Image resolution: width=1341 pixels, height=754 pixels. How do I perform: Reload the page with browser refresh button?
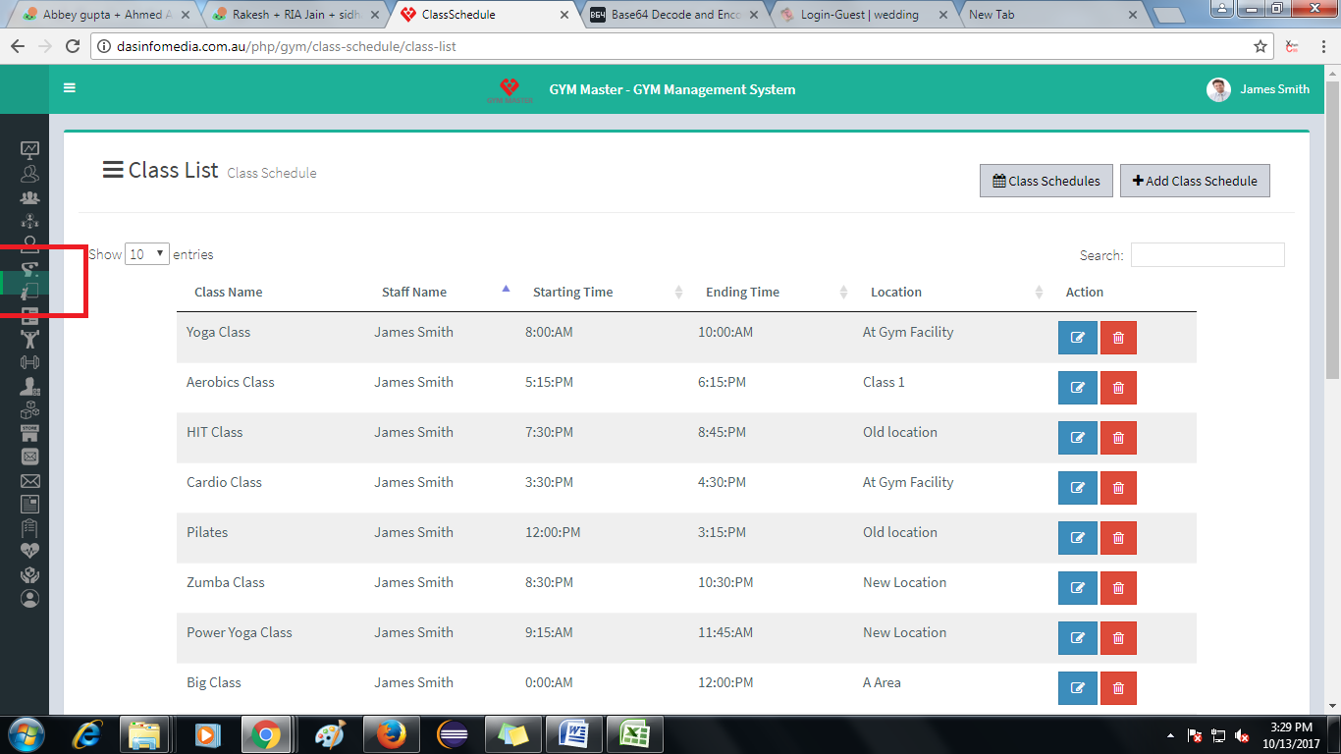[72, 46]
